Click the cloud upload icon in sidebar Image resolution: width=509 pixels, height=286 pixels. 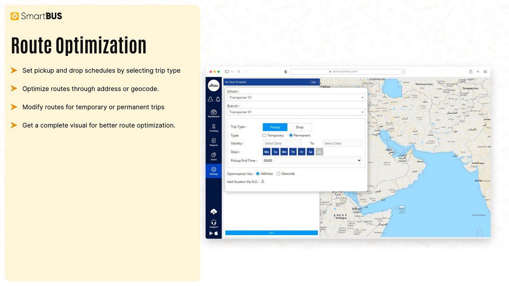213,212
